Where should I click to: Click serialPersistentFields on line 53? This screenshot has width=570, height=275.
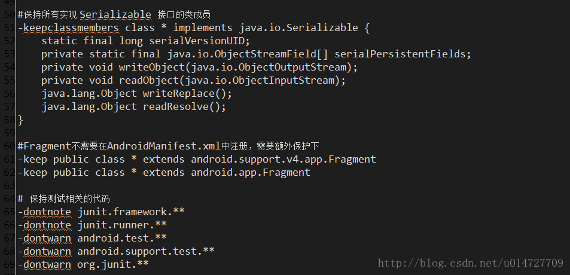400,54
